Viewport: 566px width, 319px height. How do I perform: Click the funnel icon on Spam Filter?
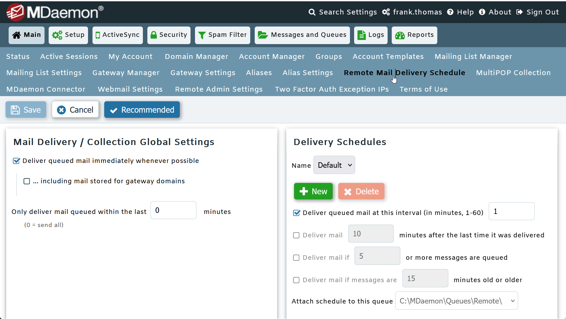coord(202,35)
